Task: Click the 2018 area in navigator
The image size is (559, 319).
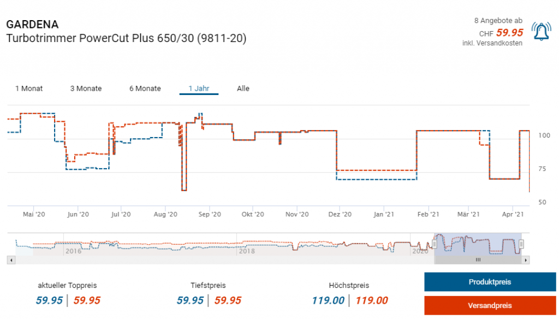Action: coord(246,251)
